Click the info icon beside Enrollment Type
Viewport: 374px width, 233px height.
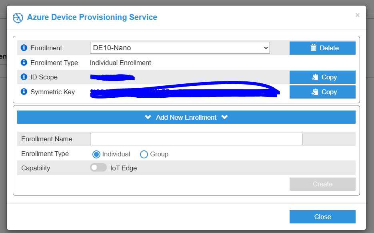tap(24, 62)
